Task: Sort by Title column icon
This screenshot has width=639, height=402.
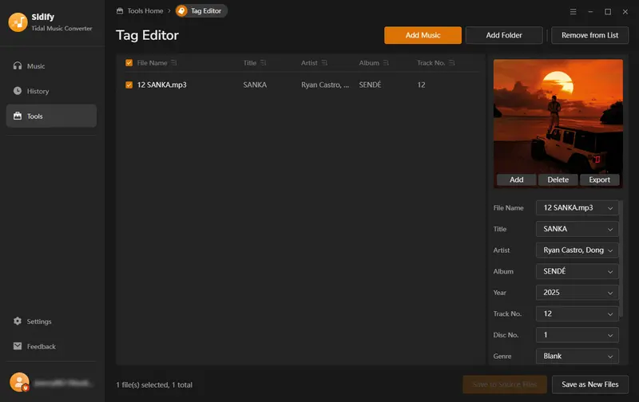Action: [x=264, y=63]
